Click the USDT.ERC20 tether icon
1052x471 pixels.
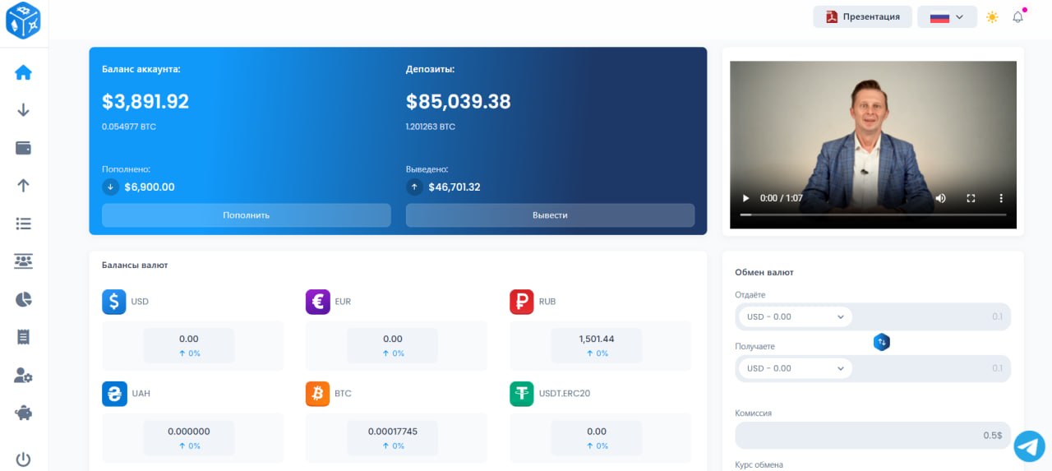pyautogui.click(x=522, y=394)
